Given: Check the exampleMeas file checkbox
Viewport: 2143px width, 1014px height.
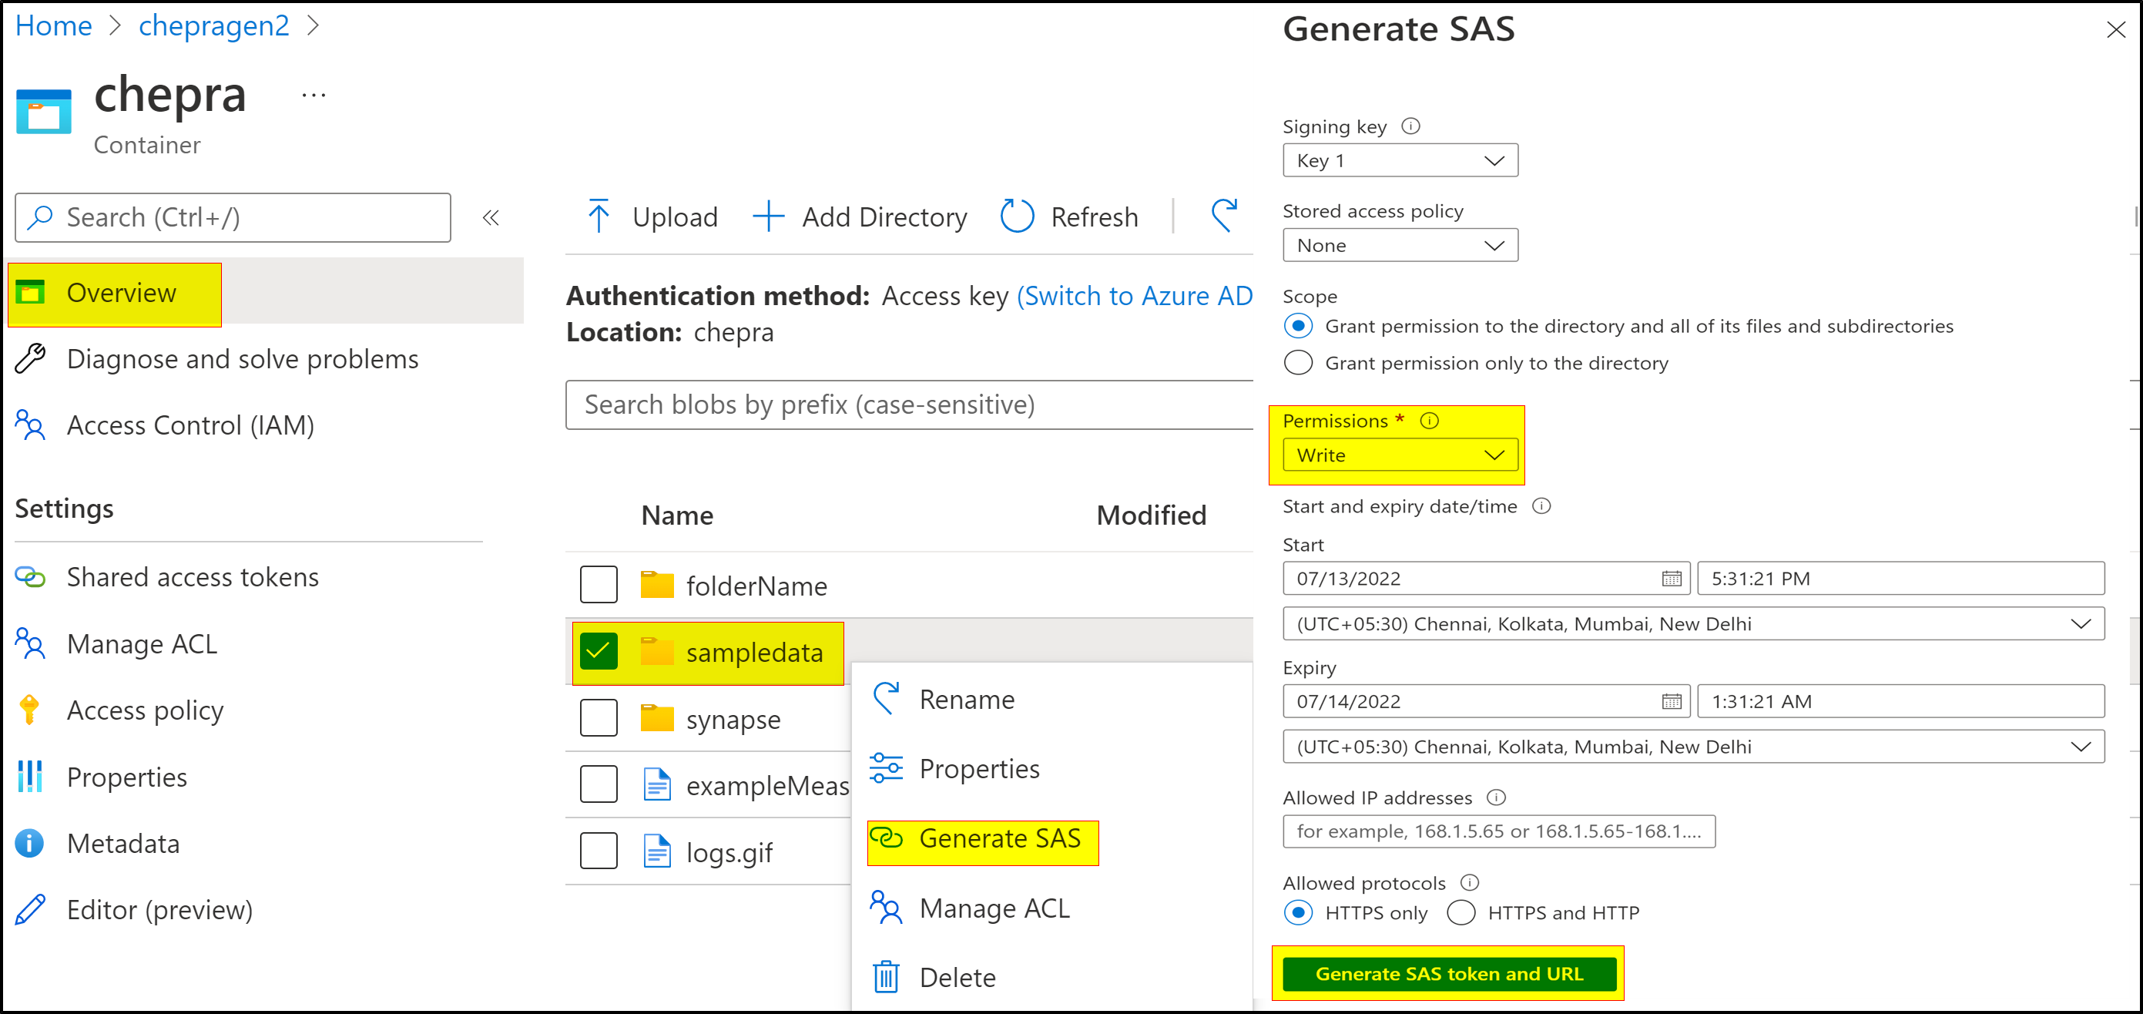Looking at the screenshot, I should [x=598, y=784].
